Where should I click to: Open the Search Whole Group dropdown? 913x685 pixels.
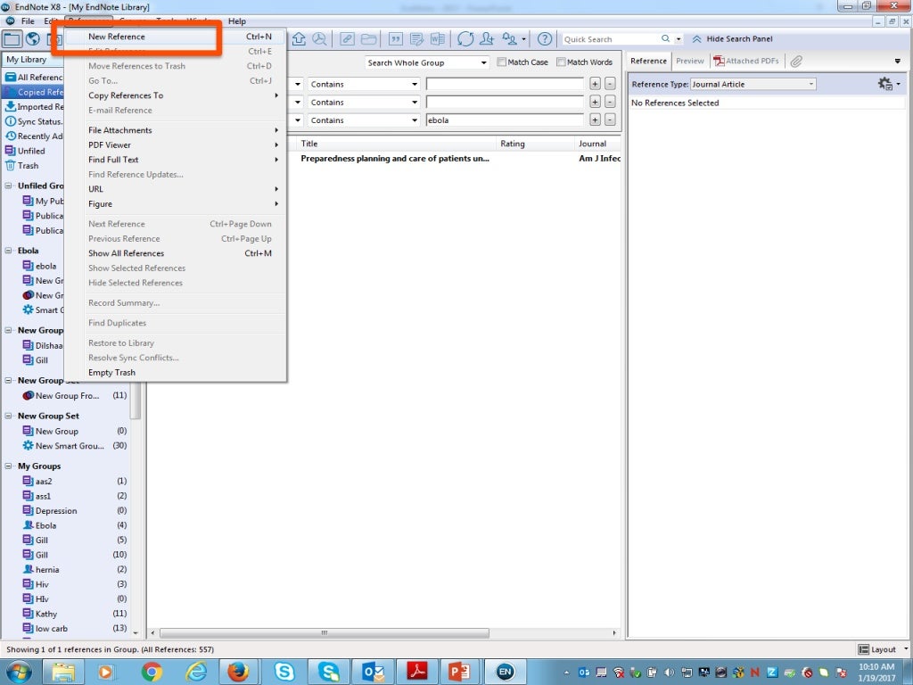point(427,63)
